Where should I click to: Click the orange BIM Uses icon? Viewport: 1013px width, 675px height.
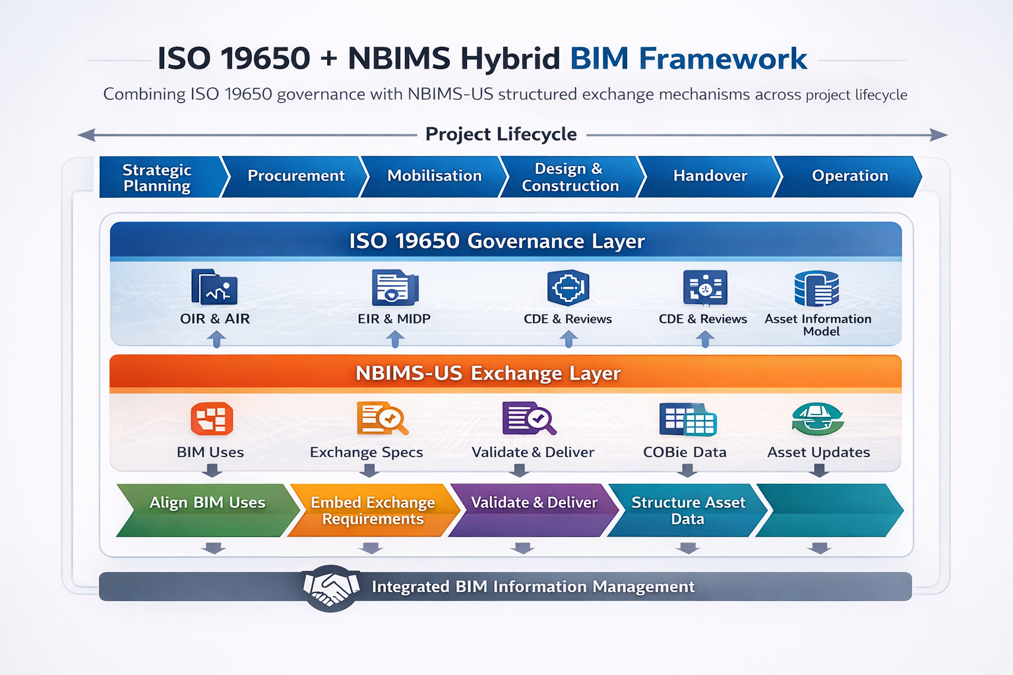click(212, 419)
